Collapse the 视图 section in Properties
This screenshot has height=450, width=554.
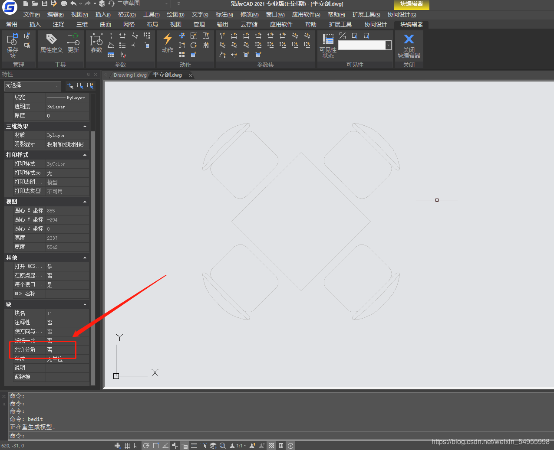(x=85, y=202)
